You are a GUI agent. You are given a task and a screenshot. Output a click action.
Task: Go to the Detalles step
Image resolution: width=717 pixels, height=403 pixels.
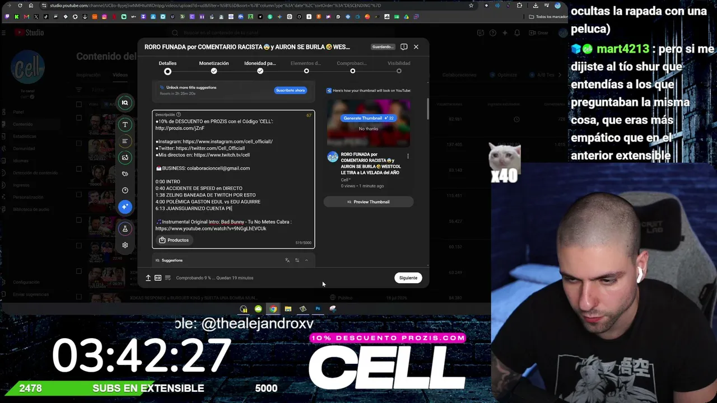tap(167, 67)
